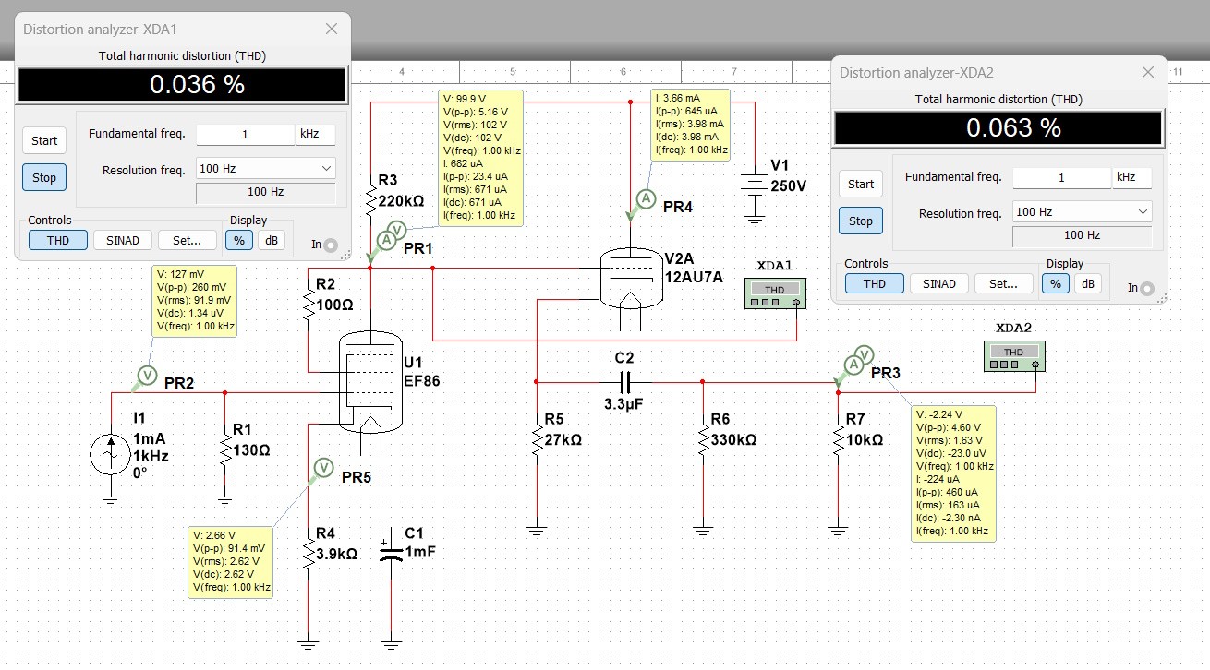Open XDA2 resolution frequency dropdown
The width and height of the screenshot is (1210, 670).
point(1082,211)
